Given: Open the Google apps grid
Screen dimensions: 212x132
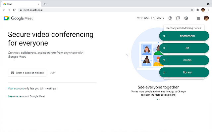Looking at the screenshot, I should (x=198, y=18).
